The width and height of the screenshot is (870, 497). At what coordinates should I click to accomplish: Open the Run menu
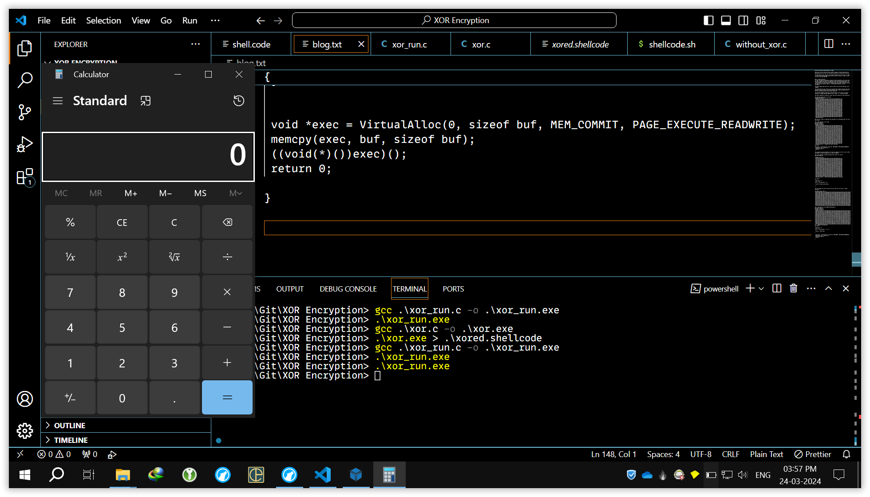pos(190,20)
